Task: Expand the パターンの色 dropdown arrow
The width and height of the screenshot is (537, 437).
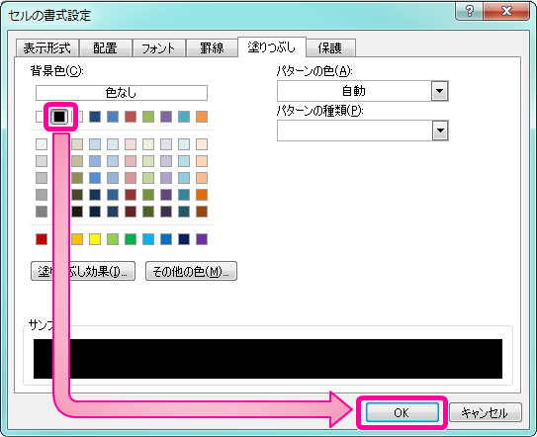Action: click(440, 91)
